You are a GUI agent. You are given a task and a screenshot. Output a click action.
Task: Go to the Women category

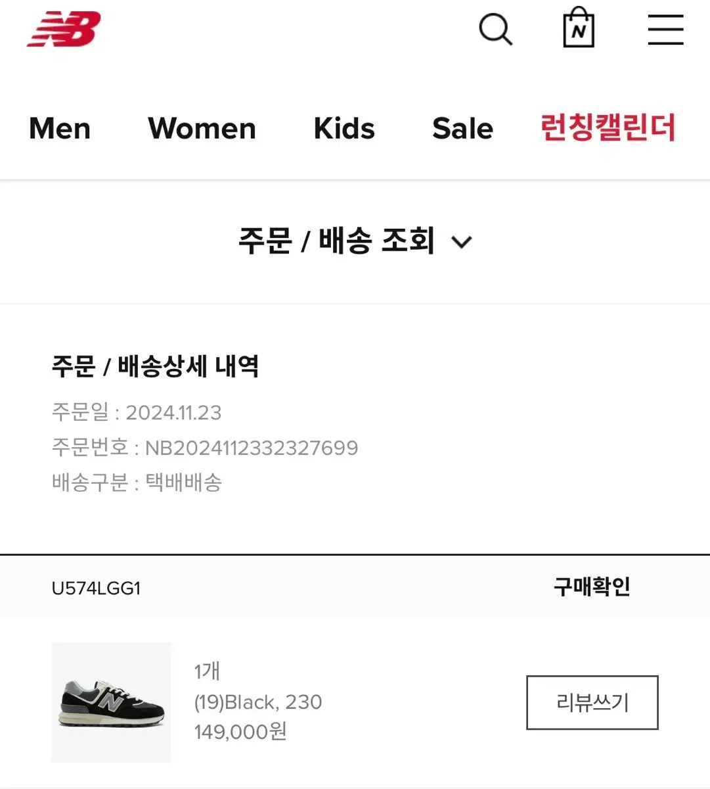tap(202, 128)
